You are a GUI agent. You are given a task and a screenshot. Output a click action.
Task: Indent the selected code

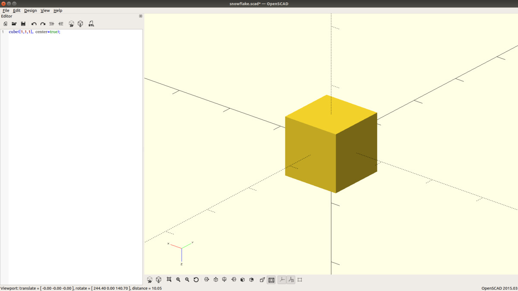[61, 24]
